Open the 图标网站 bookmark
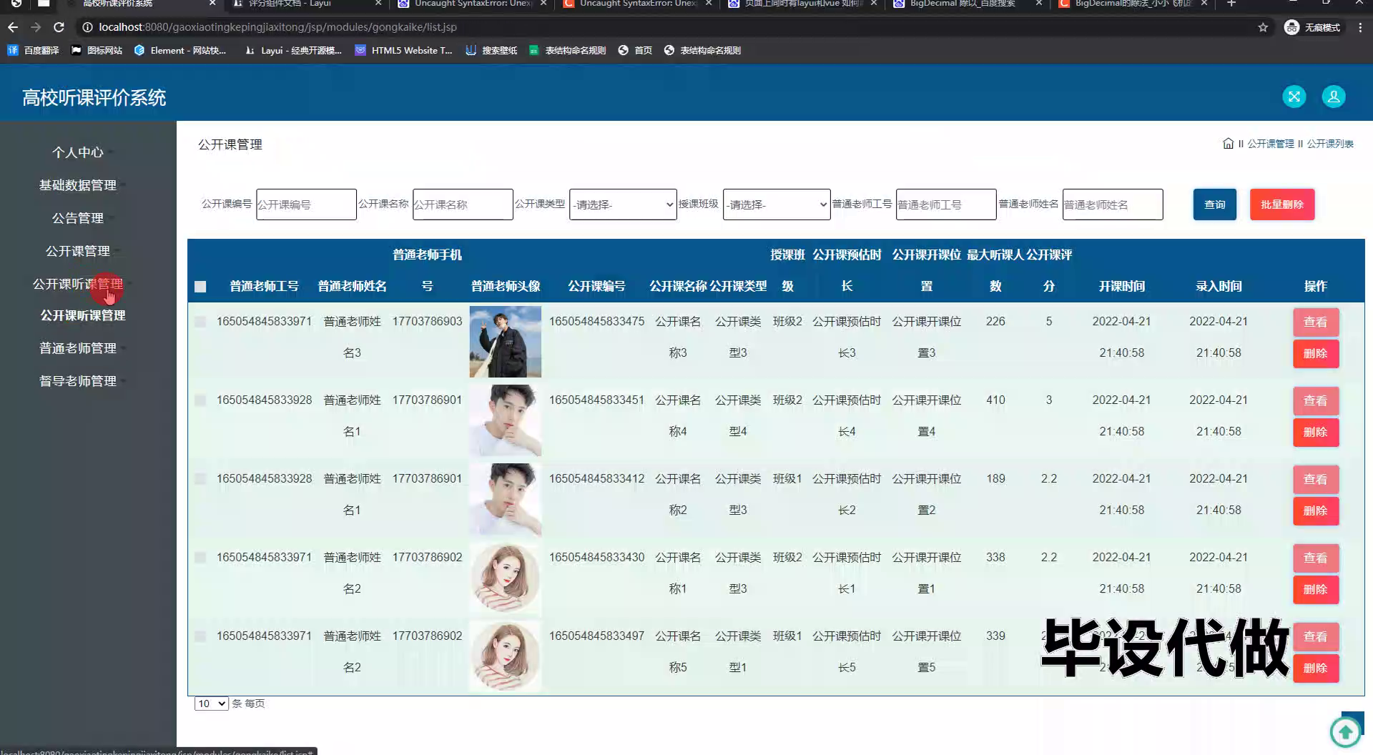This screenshot has height=755, width=1373. [x=97, y=50]
